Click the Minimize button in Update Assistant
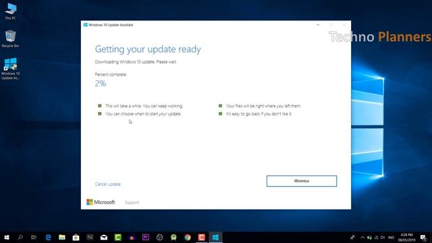 302,181
